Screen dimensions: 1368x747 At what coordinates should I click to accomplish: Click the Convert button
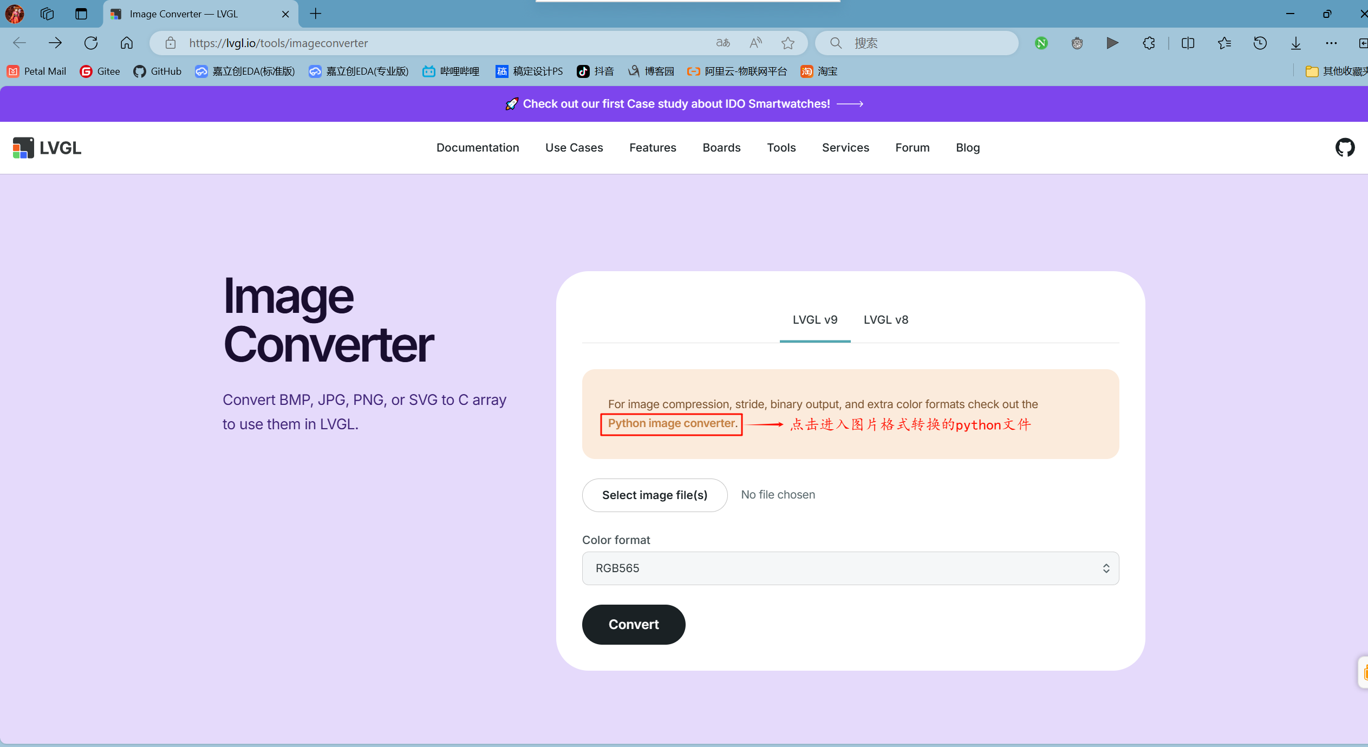pos(634,625)
